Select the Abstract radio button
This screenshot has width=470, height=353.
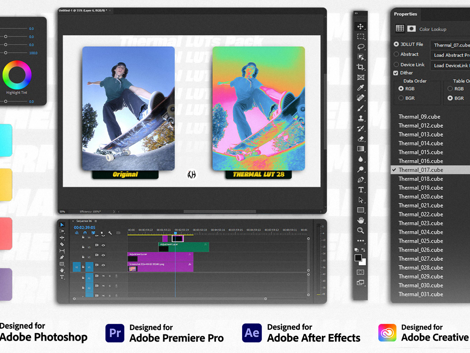click(x=396, y=54)
